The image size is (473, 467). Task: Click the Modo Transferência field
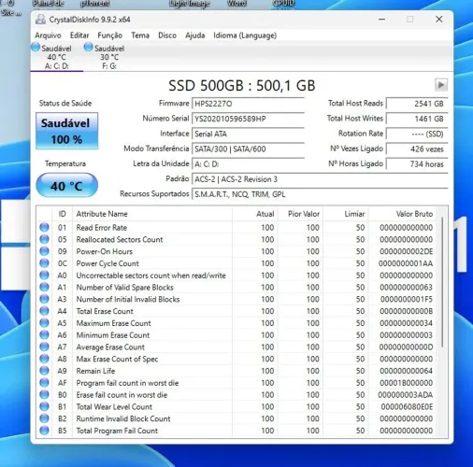click(248, 149)
